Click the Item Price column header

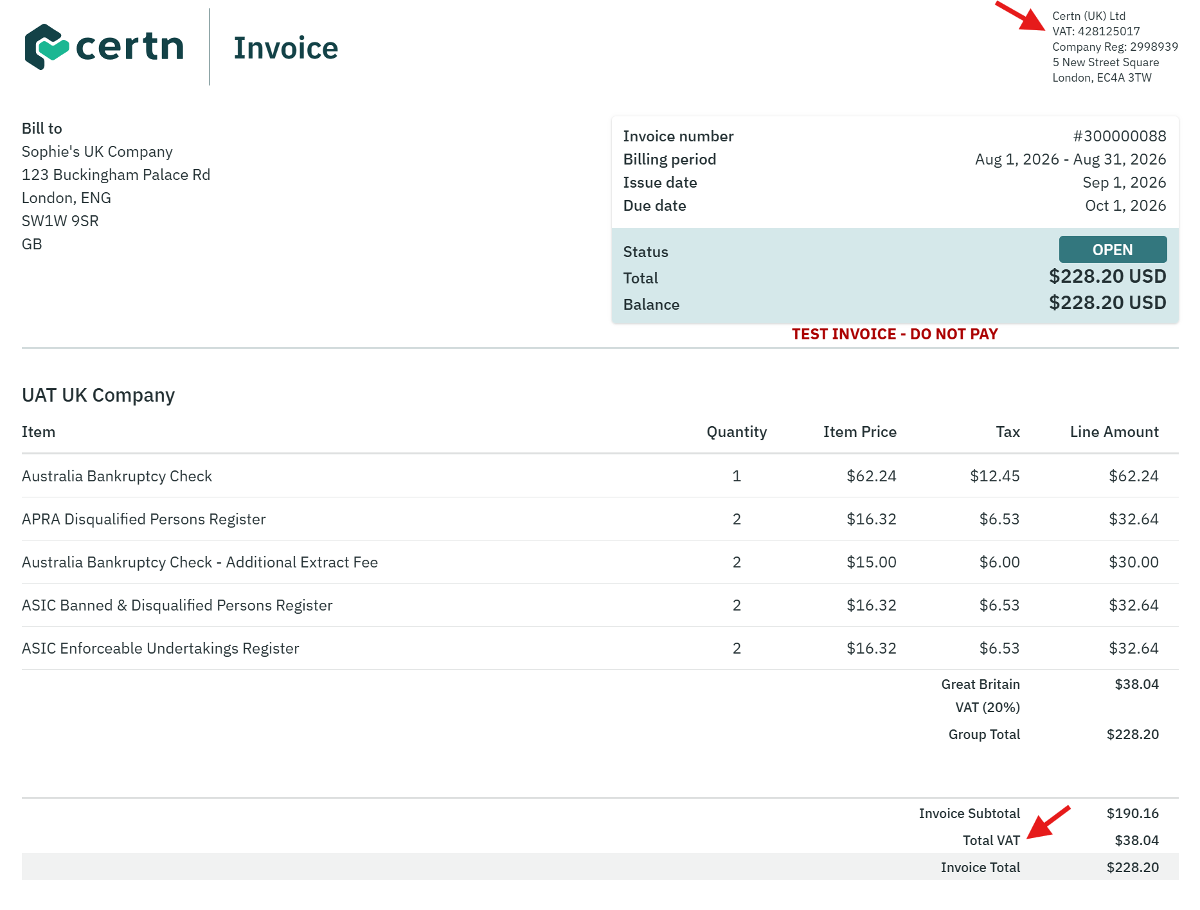point(859,432)
